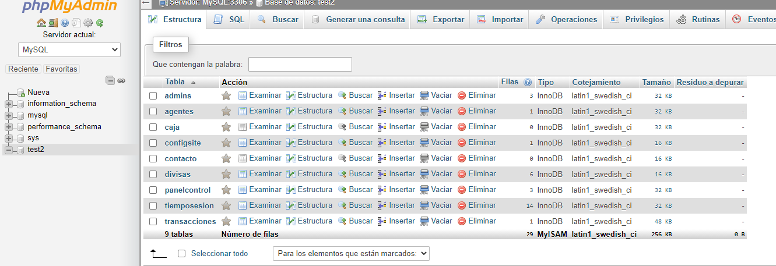This screenshot has height=266, width=776.
Task: Open 'Para los elementos que están marcados' dropdown
Action: [351, 253]
